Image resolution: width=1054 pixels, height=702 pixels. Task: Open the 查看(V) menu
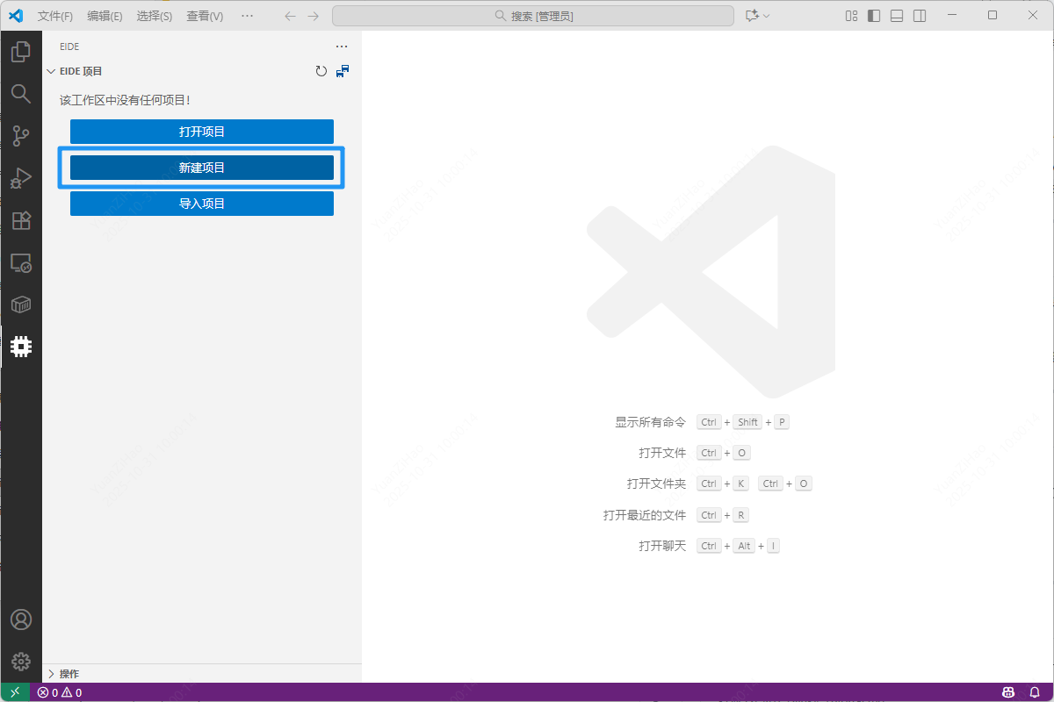205,16
